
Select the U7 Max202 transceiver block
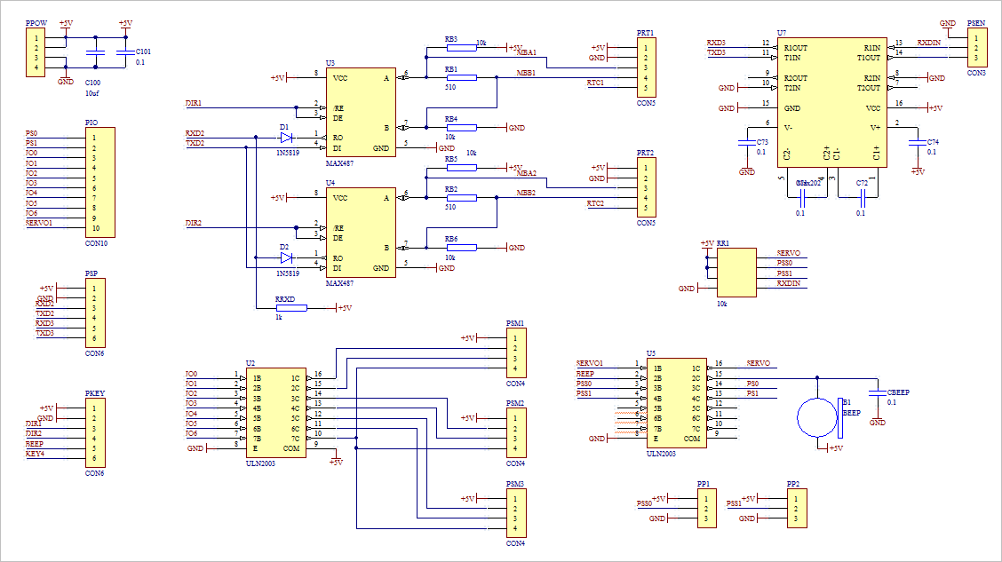[832, 102]
